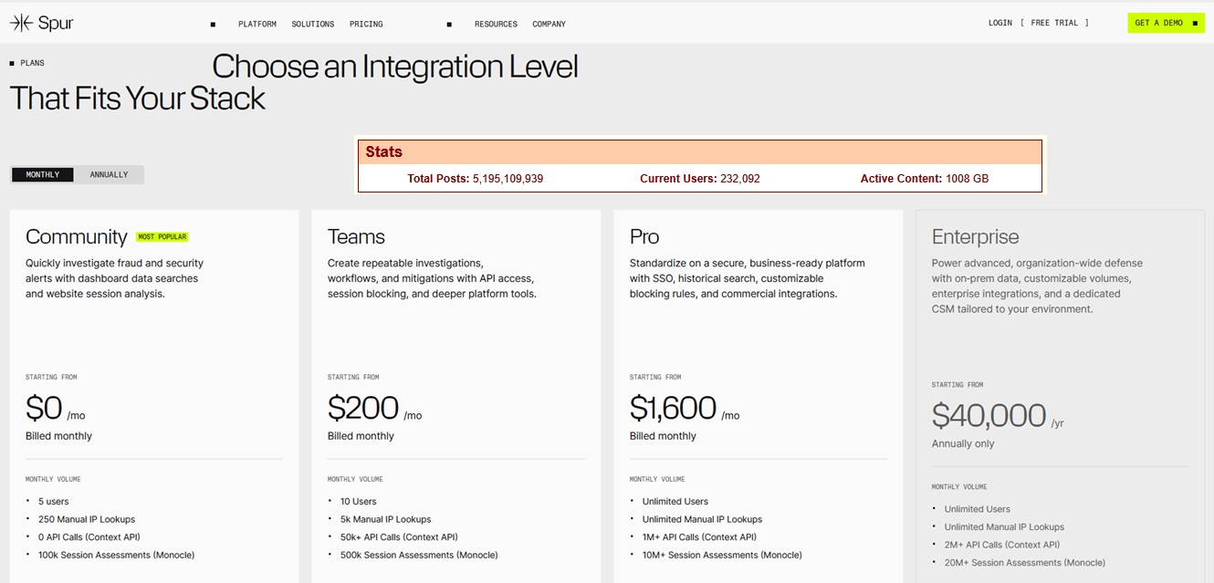Switch billing to Monthly
Viewport: 1214px width, 583px height.
click(43, 174)
